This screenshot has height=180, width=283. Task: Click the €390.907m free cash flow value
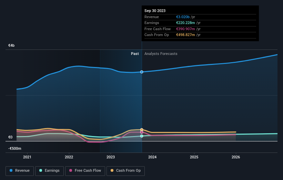coord(185,29)
